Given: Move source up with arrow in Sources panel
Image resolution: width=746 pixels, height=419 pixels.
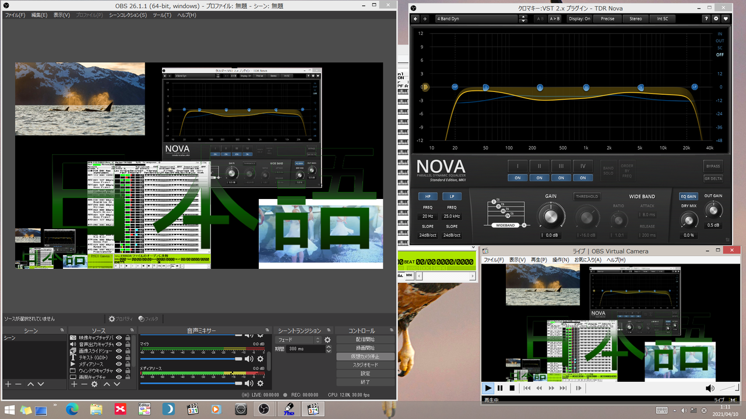Looking at the screenshot, I should tap(107, 384).
